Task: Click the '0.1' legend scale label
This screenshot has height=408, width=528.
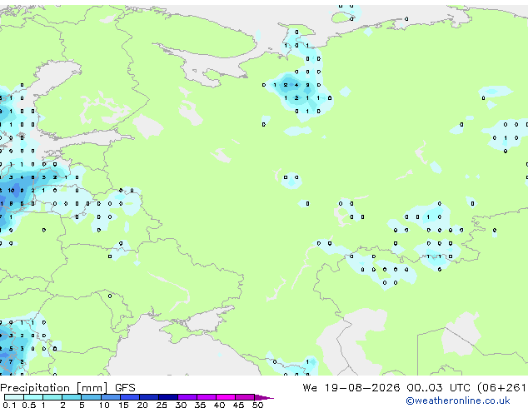Action: [9, 405]
